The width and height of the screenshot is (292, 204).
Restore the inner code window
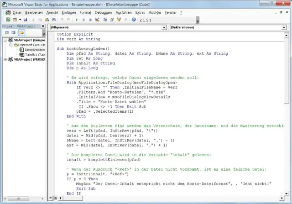click(x=281, y=12)
